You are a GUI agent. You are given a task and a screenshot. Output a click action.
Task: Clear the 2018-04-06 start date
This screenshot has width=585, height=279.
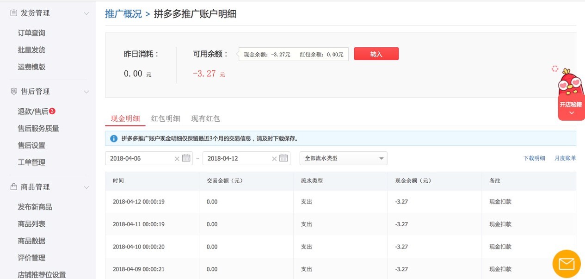click(x=177, y=159)
